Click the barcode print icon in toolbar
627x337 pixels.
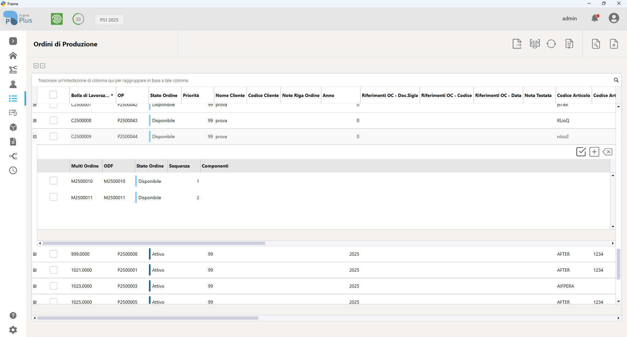pyautogui.click(x=535, y=44)
